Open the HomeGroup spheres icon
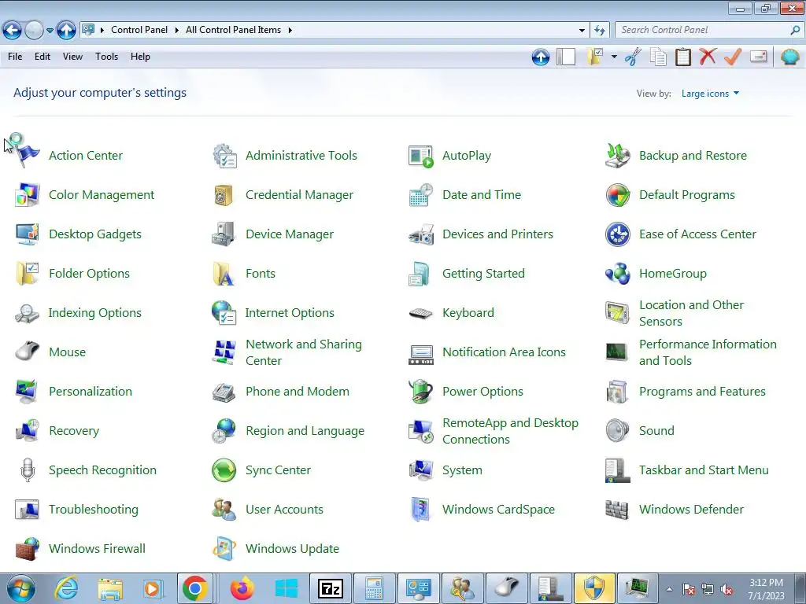Viewport: 806px width, 604px height. tap(617, 274)
